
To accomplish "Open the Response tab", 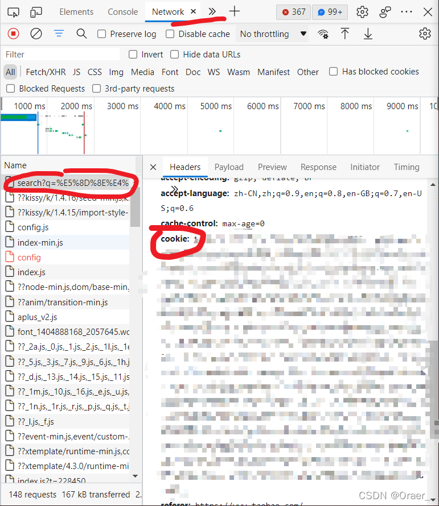I will point(318,167).
